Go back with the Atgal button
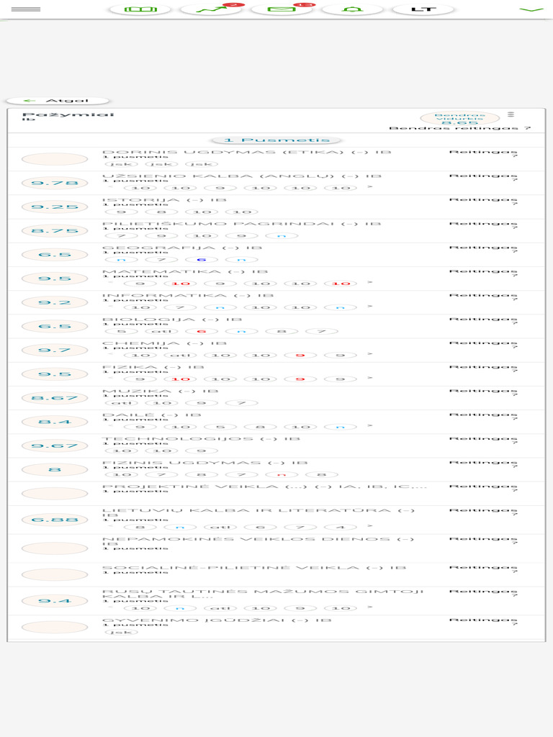Screen dimensions: 553x737 [x=58, y=101]
